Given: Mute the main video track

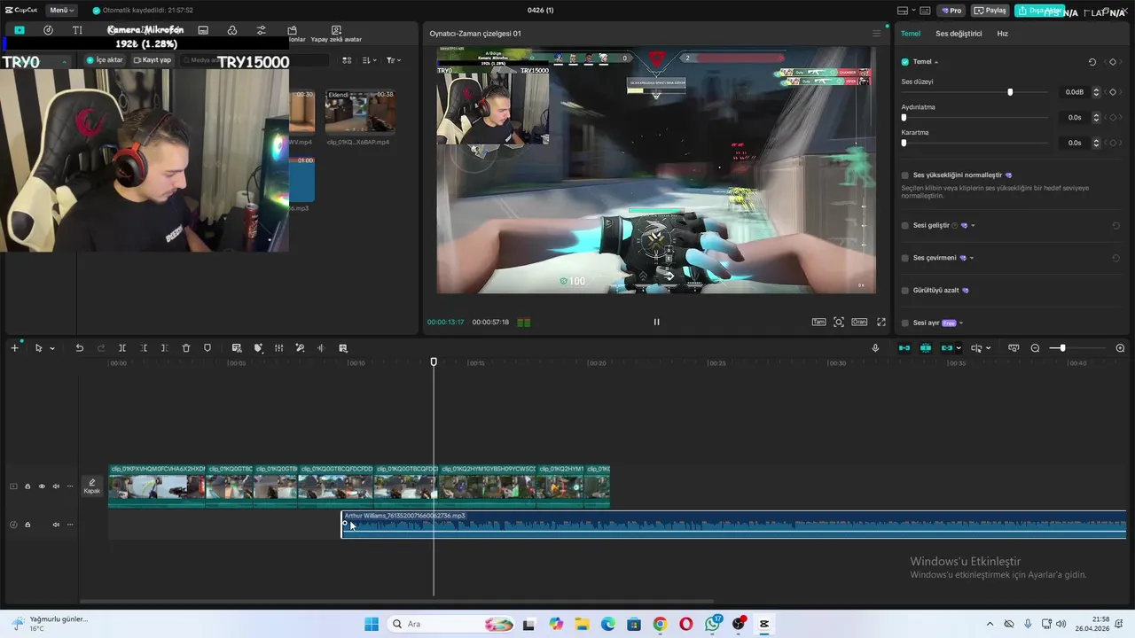Looking at the screenshot, I should pyautogui.click(x=56, y=486).
